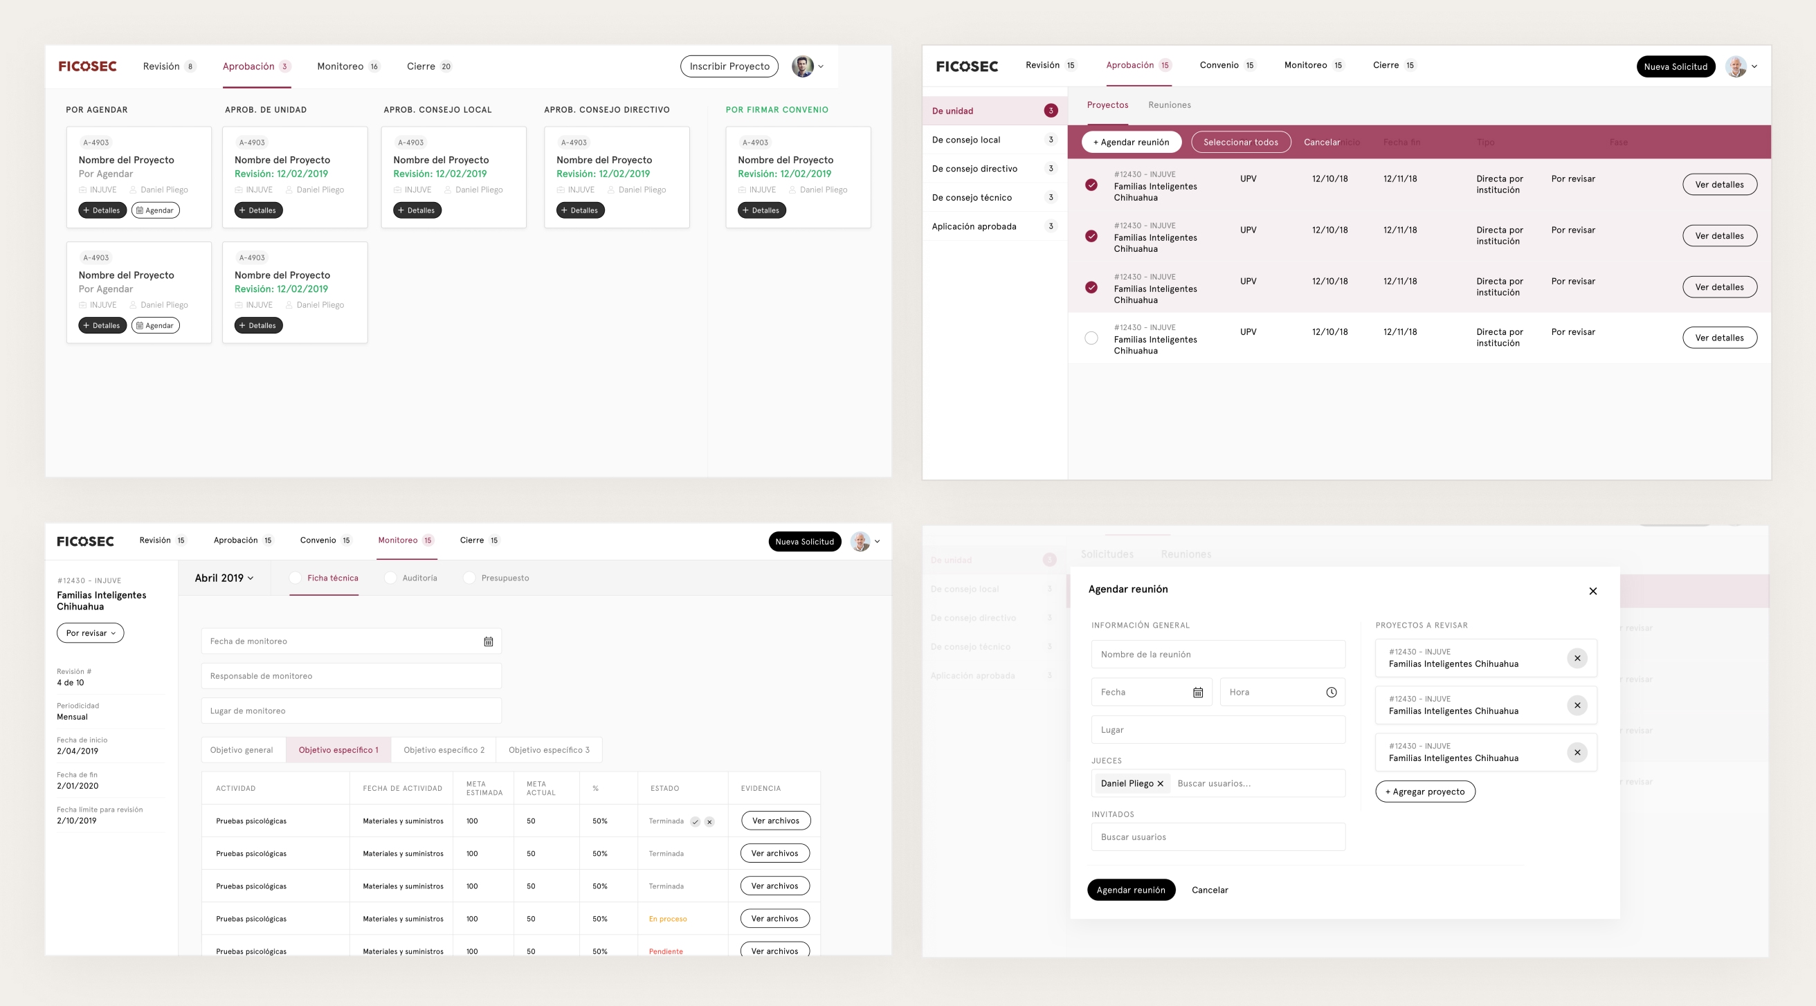Click the Nombre de la reunión field

point(1217,655)
